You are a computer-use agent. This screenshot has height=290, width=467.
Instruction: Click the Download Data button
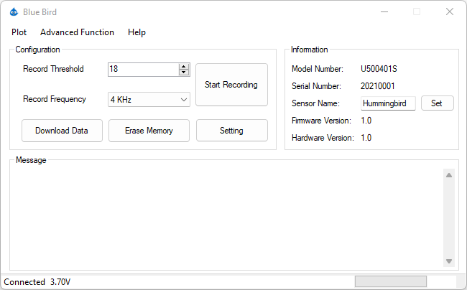point(62,131)
